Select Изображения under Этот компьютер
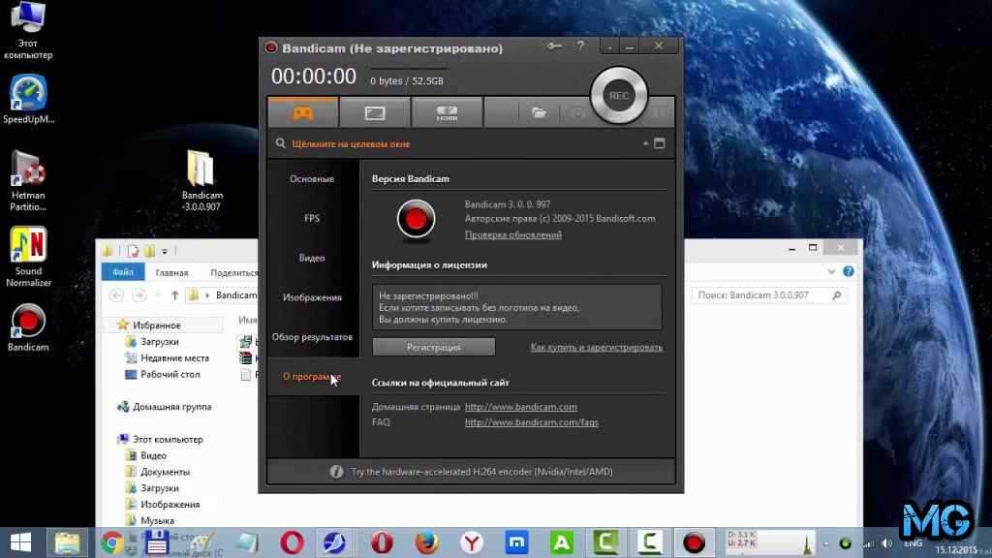 point(170,504)
